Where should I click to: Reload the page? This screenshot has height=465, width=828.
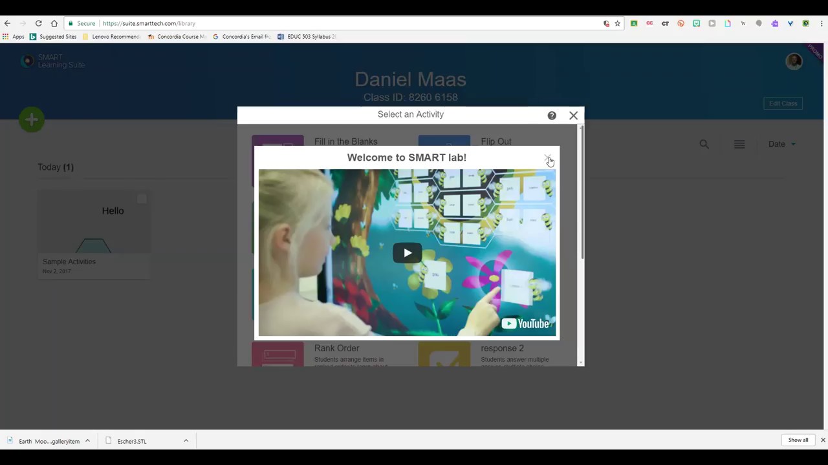[39, 23]
